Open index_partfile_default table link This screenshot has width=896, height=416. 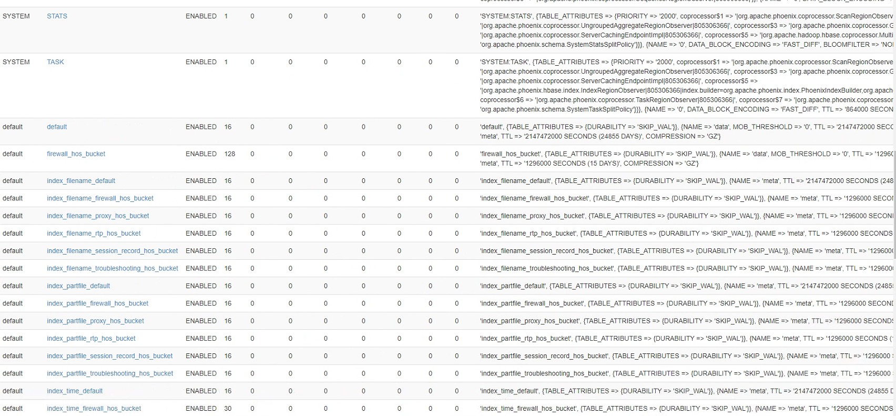coord(78,286)
